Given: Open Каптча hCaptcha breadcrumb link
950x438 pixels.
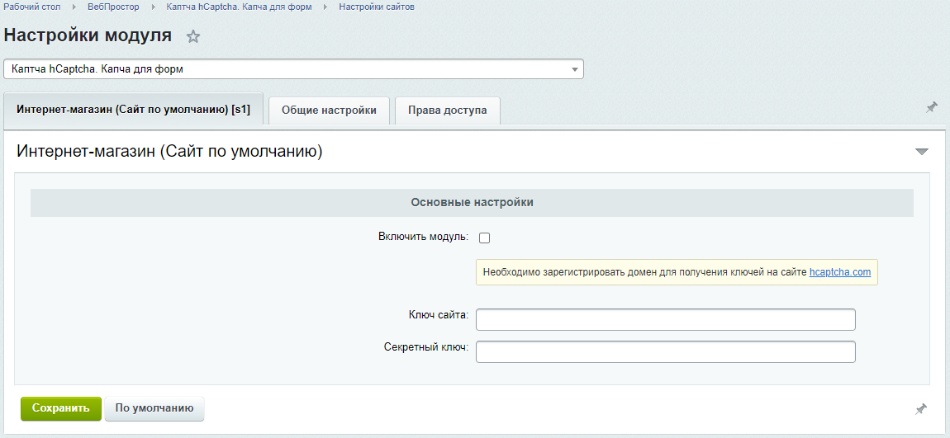Looking at the screenshot, I should point(239,7).
